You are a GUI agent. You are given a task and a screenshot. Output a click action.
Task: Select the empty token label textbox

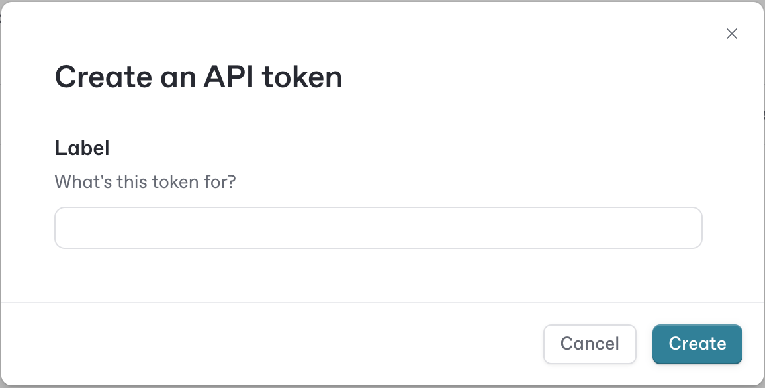(378, 228)
